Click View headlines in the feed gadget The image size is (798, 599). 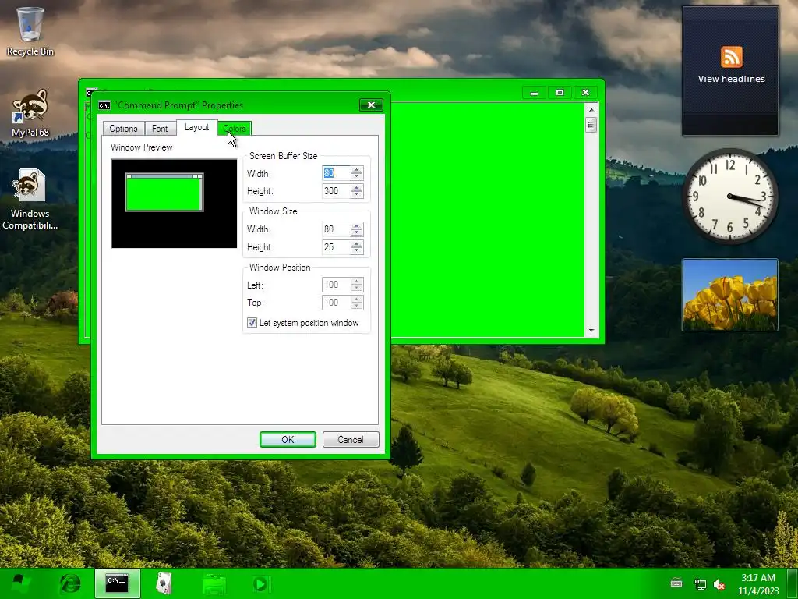coord(731,79)
